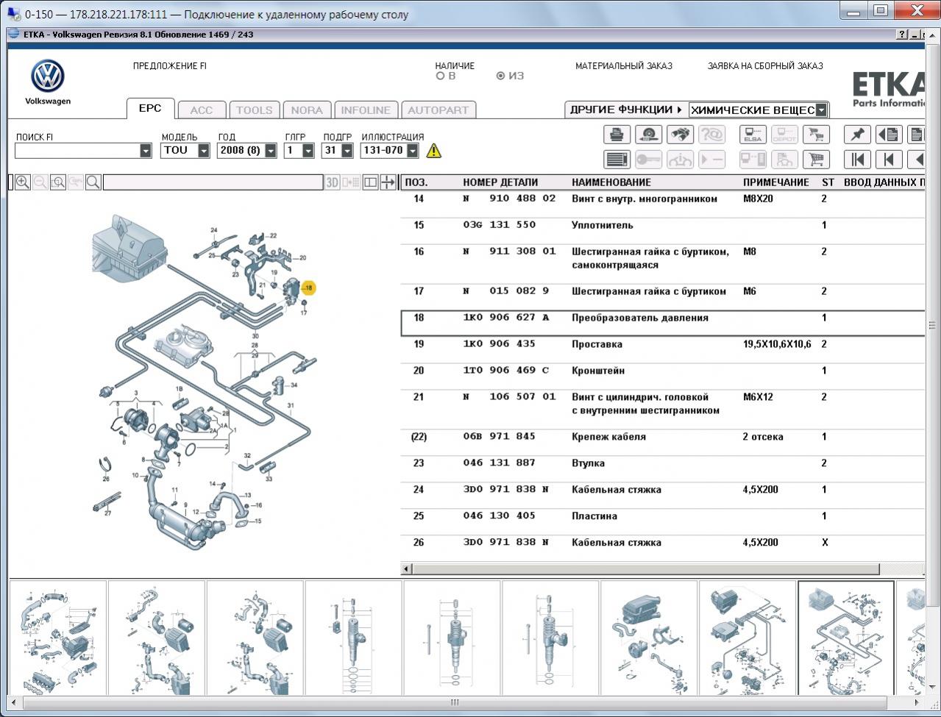Click the Volkswagen logo
Viewport: 941px width, 717px height.
pos(48,76)
